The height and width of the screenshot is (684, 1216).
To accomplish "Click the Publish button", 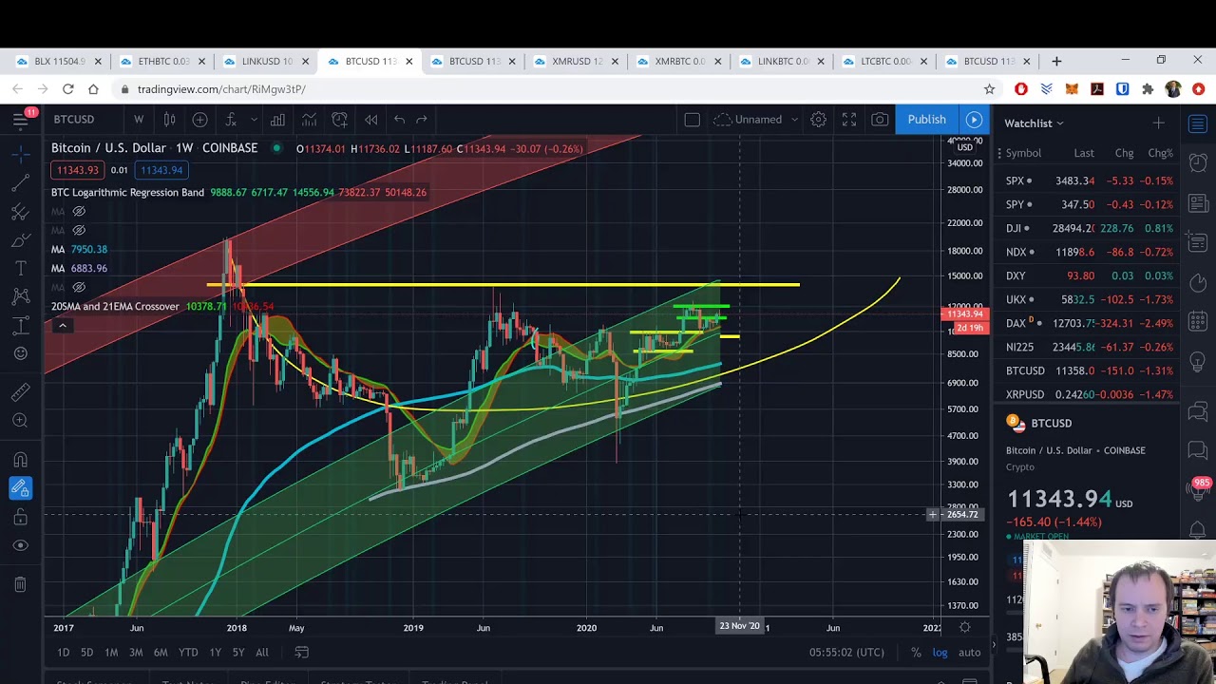I will click(926, 119).
